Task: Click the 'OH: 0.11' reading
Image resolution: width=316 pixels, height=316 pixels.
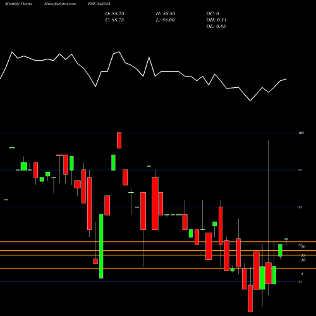Action: (x=216, y=20)
